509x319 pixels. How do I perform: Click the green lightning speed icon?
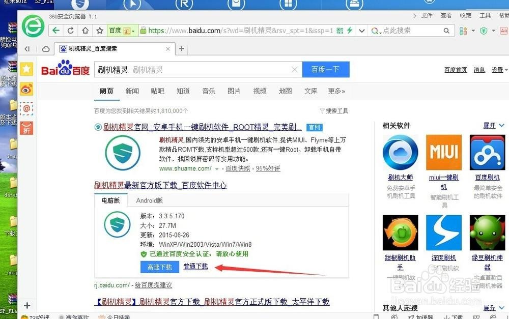pos(350,31)
